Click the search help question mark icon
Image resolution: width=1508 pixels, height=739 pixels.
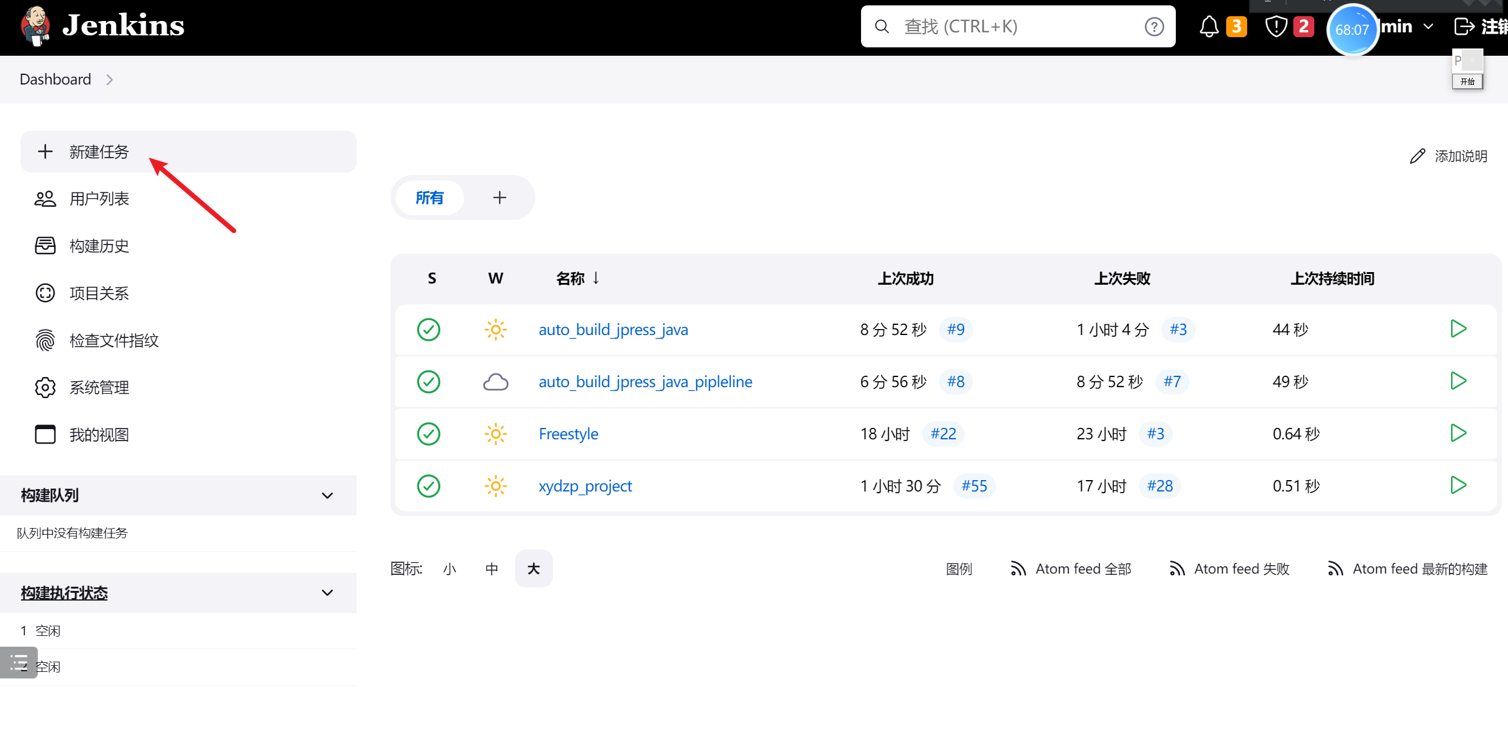1154,26
